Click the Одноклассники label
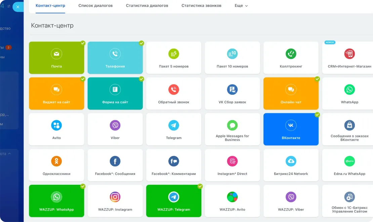 [56, 174]
